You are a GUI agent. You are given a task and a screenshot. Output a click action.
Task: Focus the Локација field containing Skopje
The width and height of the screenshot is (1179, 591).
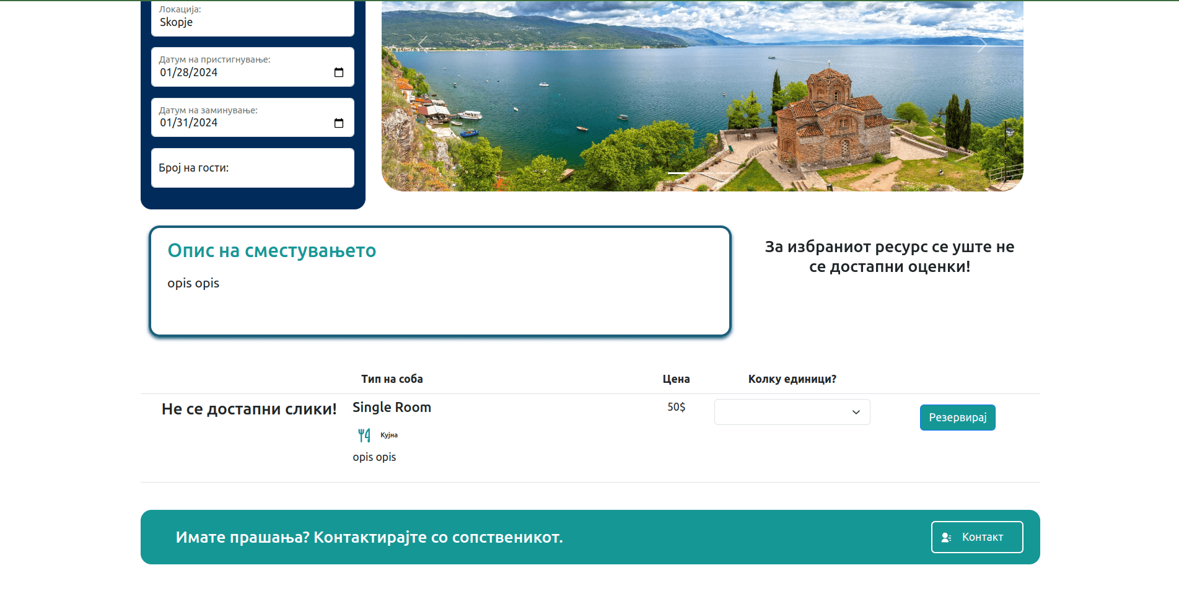(x=252, y=22)
